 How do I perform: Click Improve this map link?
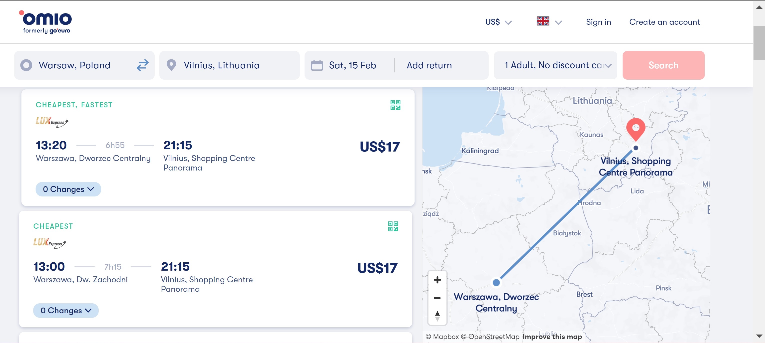pyautogui.click(x=552, y=337)
